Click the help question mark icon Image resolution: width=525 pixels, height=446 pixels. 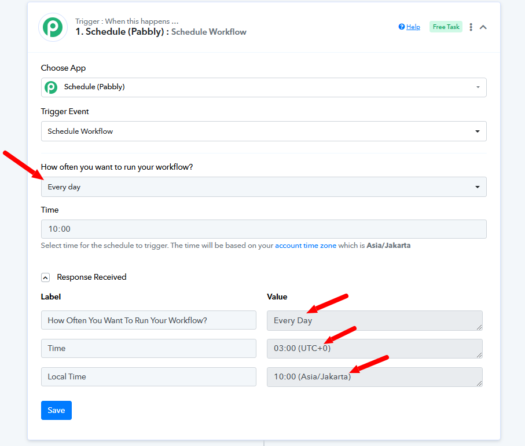pyautogui.click(x=402, y=27)
